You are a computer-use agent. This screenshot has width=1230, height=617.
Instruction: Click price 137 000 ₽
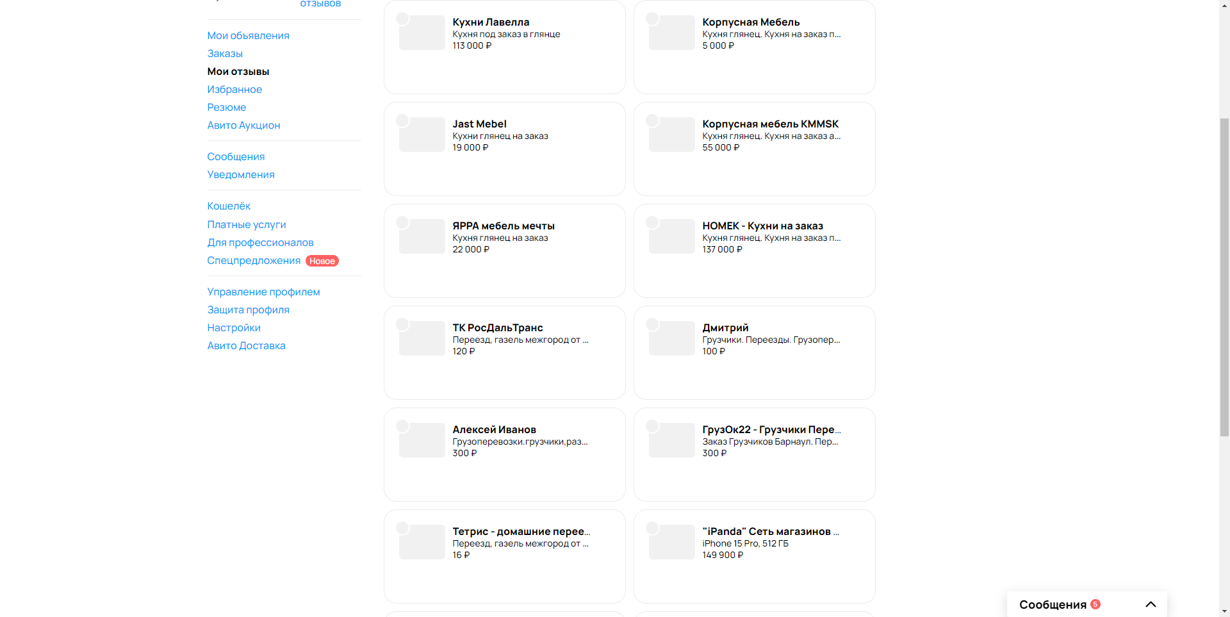(x=722, y=250)
